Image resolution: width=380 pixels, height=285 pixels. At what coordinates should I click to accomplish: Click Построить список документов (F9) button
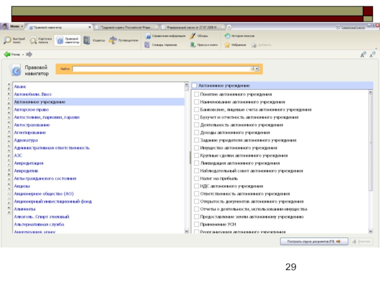coord(314,241)
